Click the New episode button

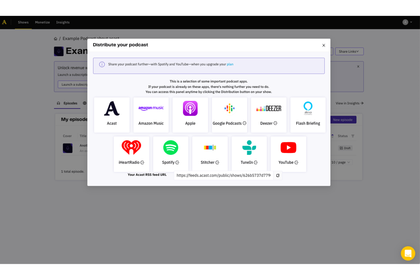343,120
